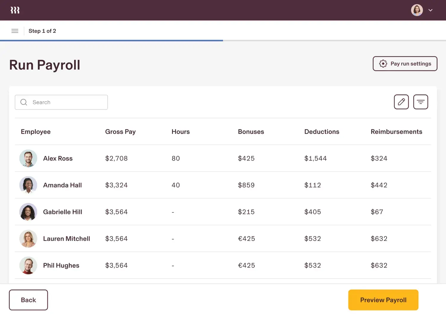Select Phil Hughes's row details
This screenshot has height=316, width=446.
(x=208, y=265)
